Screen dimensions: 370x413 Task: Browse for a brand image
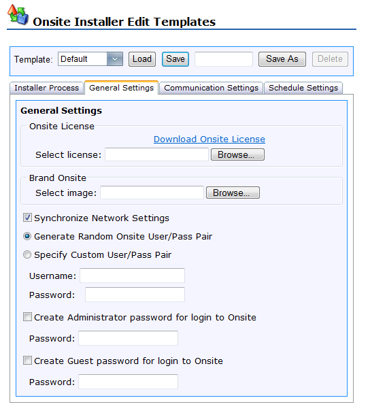[x=233, y=193]
